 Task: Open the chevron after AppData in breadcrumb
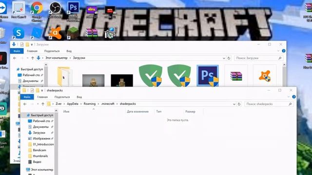(x=81, y=104)
